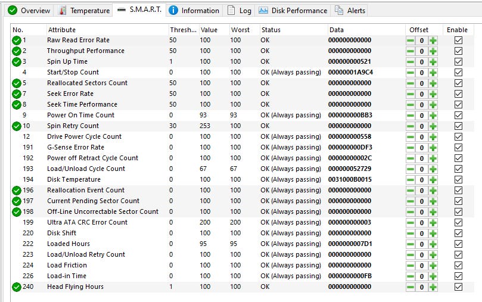Open the Alerts tab
This screenshot has width=482, height=302.
350,11
